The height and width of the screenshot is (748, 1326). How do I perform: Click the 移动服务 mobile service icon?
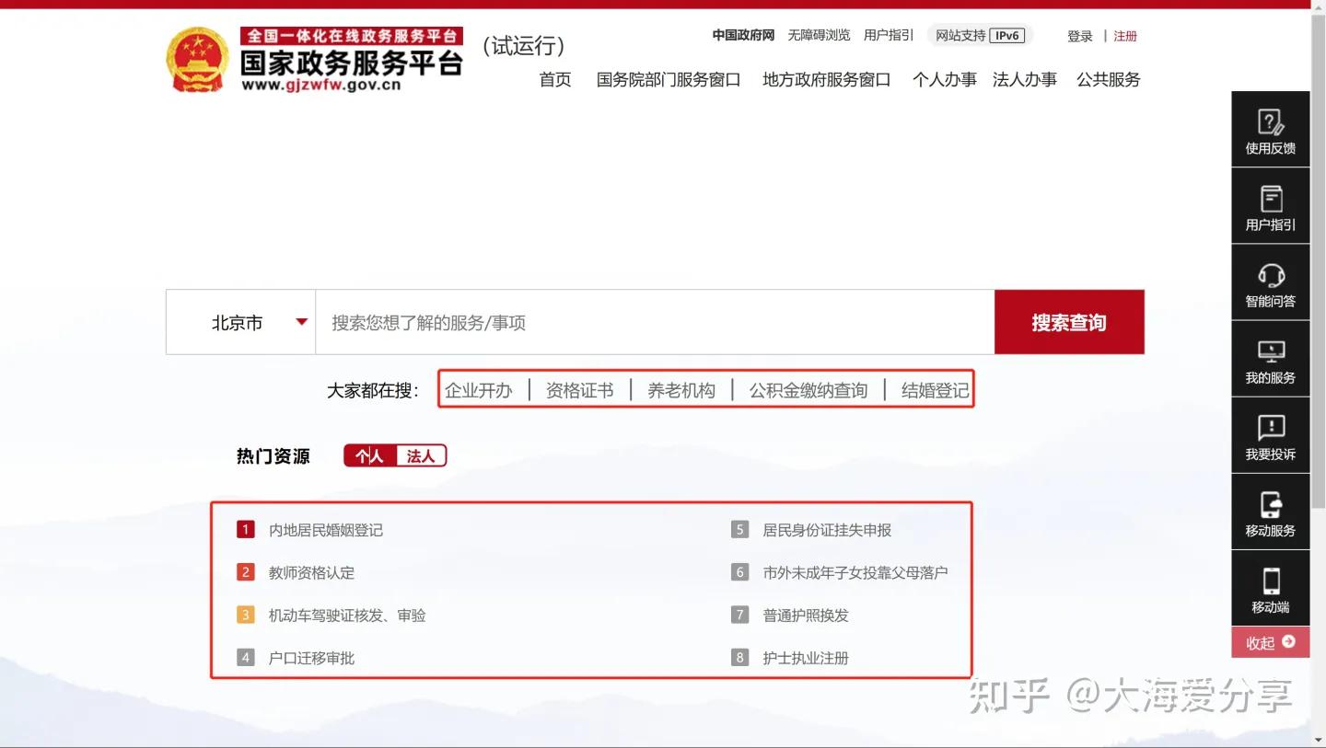pos(1270,512)
